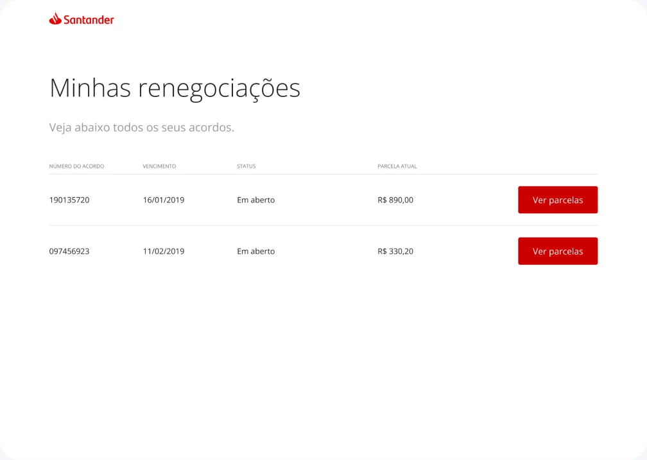Viewport: 647px width, 460px height.
Task: Click Em aberto status of agreement 097456923
Action: [256, 251]
